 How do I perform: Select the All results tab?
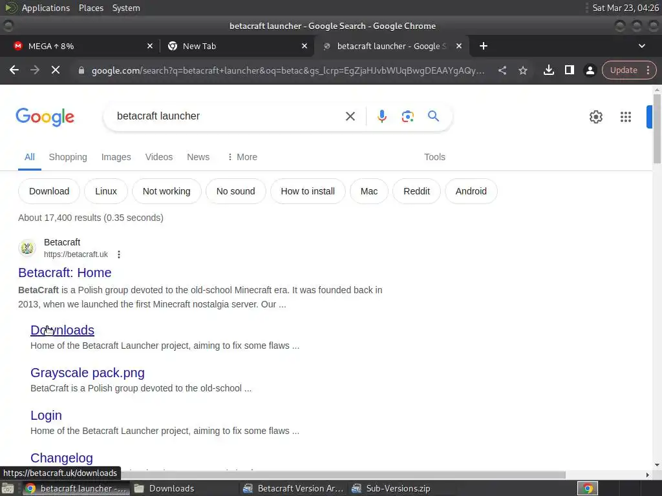(x=30, y=157)
